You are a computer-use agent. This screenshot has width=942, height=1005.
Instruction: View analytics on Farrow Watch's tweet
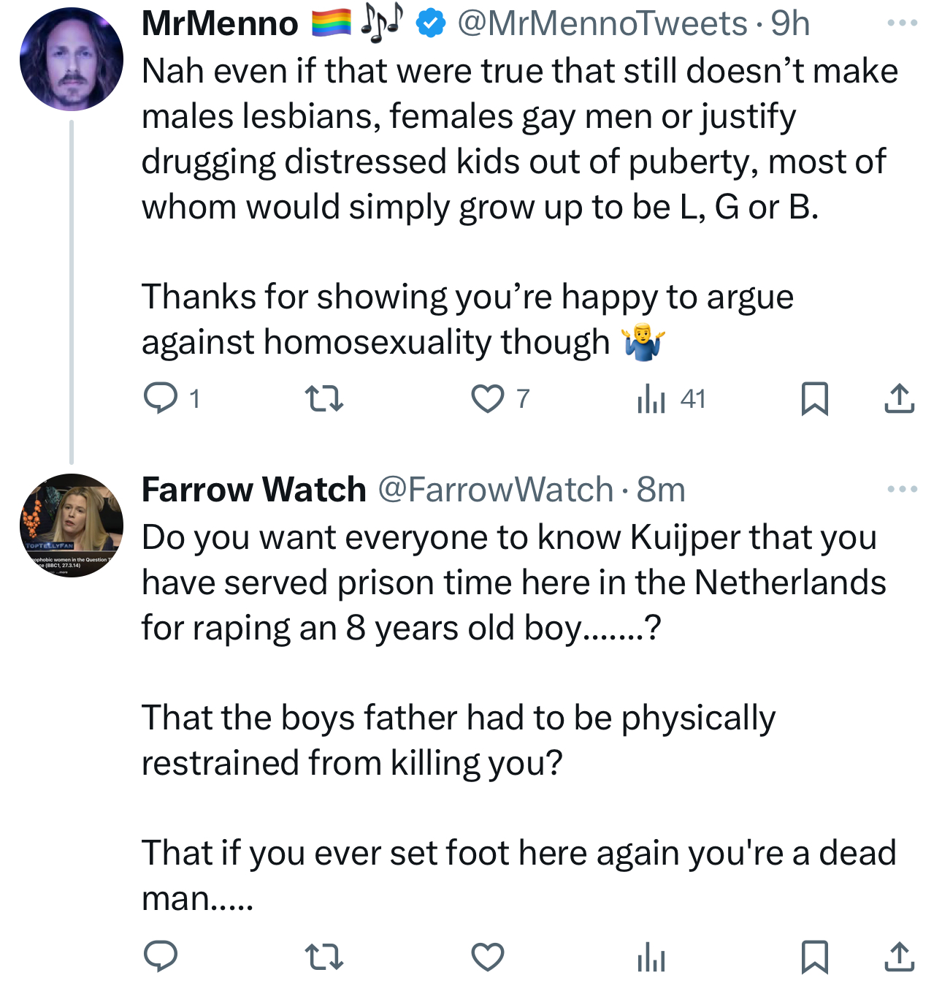coord(651,957)
